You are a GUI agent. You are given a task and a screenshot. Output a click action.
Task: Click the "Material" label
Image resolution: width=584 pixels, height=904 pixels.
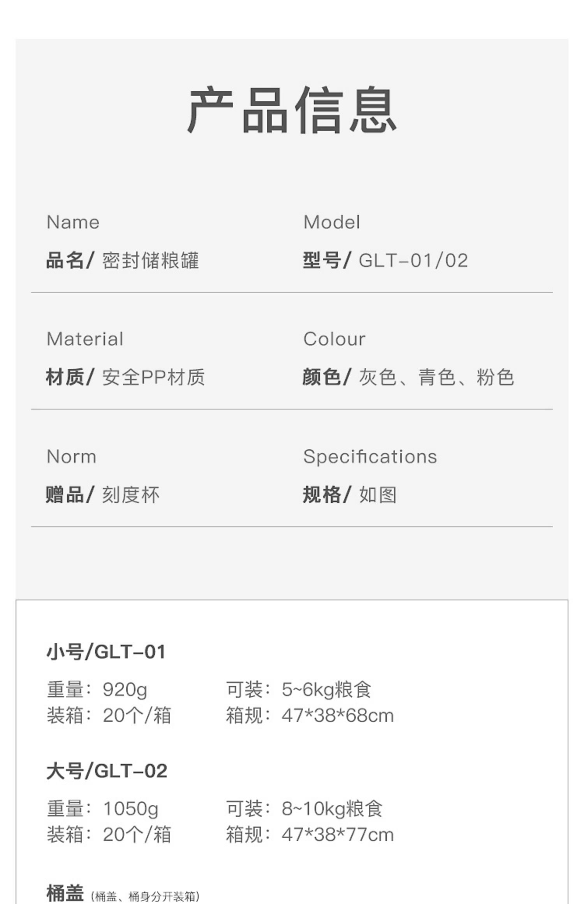[85, 339]
